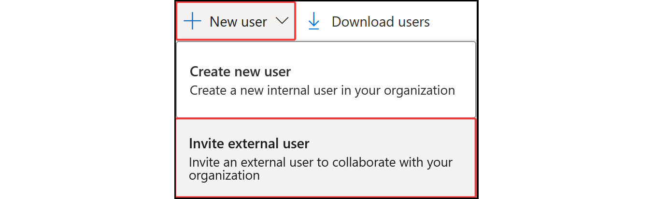Pick the external user invitation menu entry

tap(326, 157)
